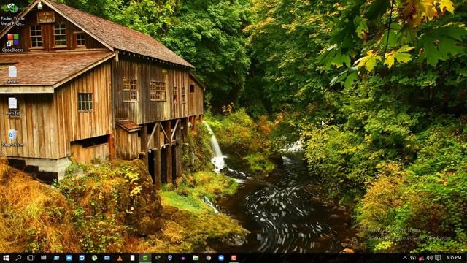Open the green swirl taskbar icon
Image resolution: width=467 pixels, height=263 pixels.
pyautogui.click(x=158, y=258)
